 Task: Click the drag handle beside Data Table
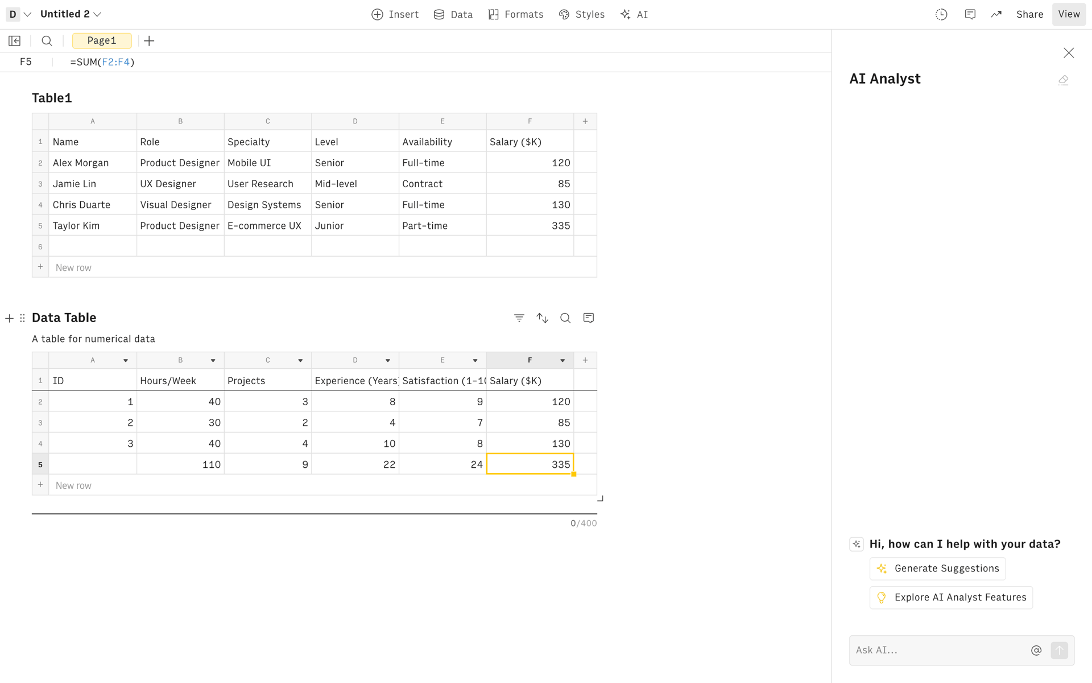(x=22, y=318)
